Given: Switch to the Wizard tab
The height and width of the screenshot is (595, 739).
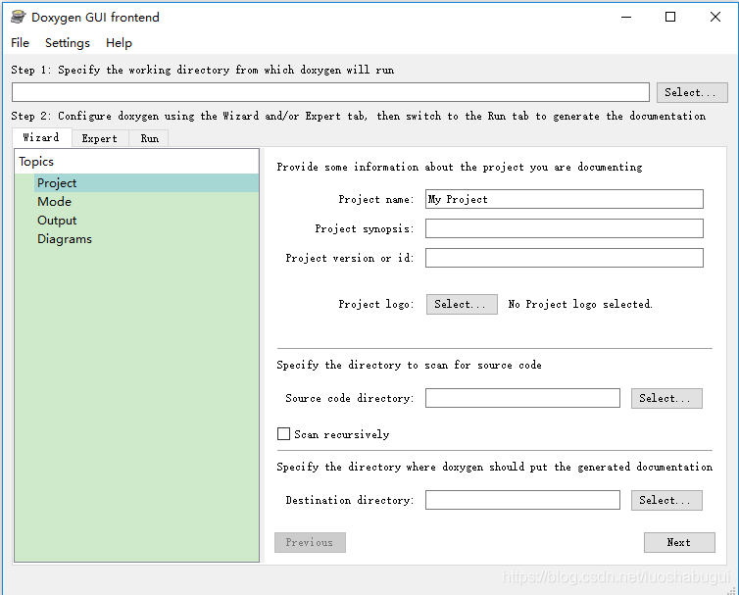Looking at the screenshot, I should tap(41, 137).
